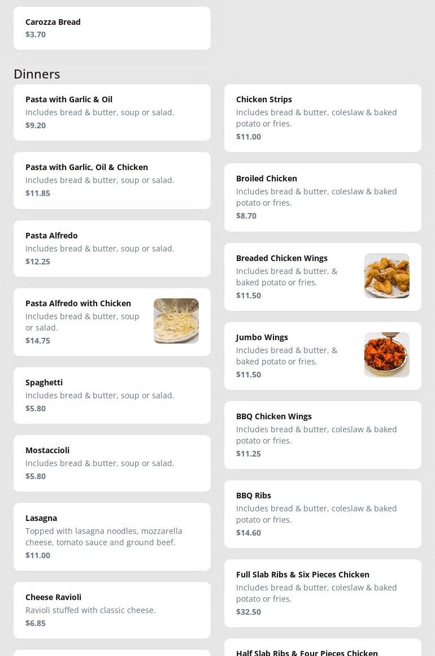Select the Pasta Alfredo card
This screenshot has height=656, width=435.
point(112,249)
